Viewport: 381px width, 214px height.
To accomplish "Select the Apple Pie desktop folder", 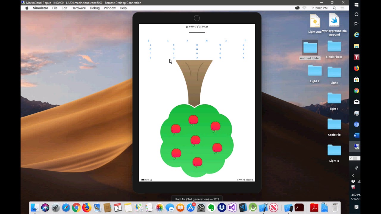I will pos(334,128).
